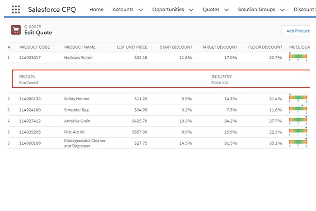Screen dimensions: 316x211
Task: Expand the Solution Groups dropdown chevron
Action: pos(283,9)
